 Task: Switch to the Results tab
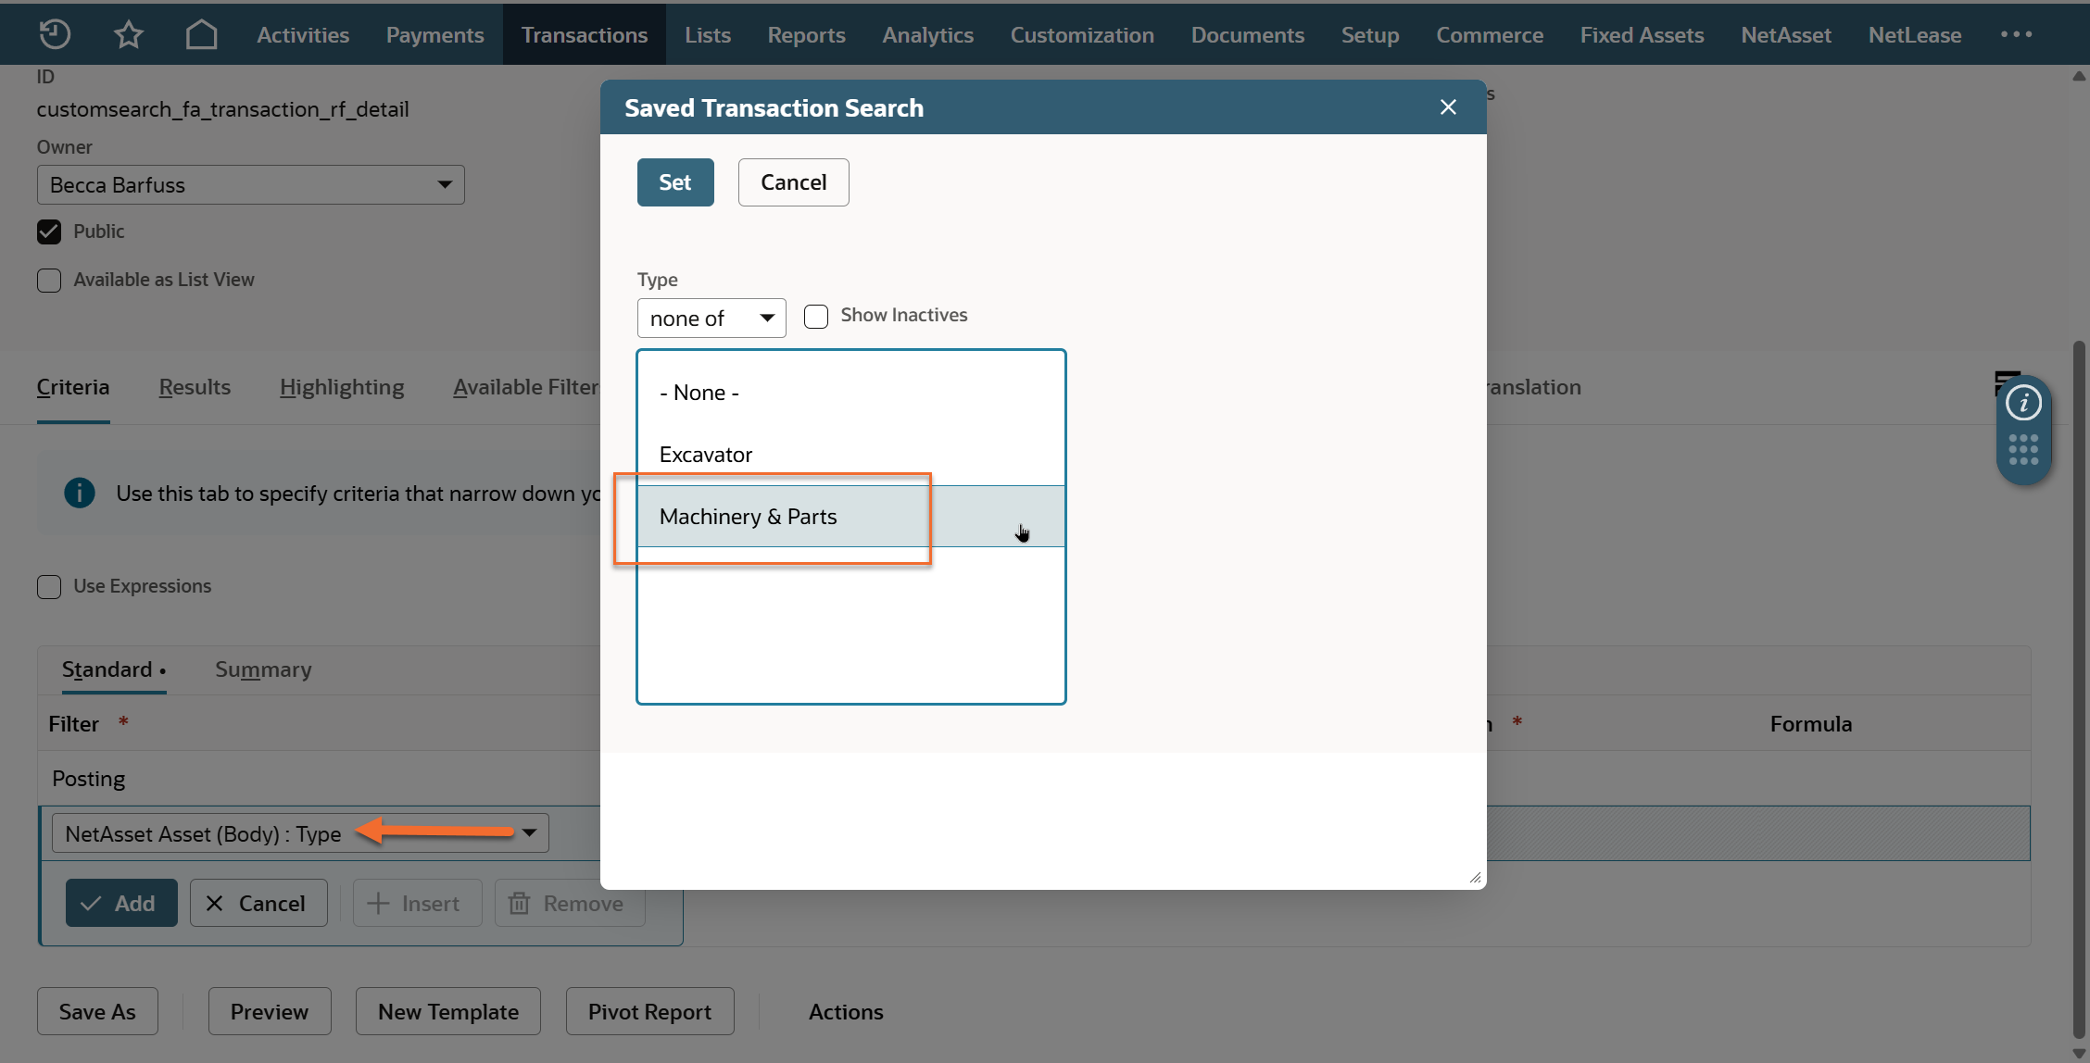[195, 387]
